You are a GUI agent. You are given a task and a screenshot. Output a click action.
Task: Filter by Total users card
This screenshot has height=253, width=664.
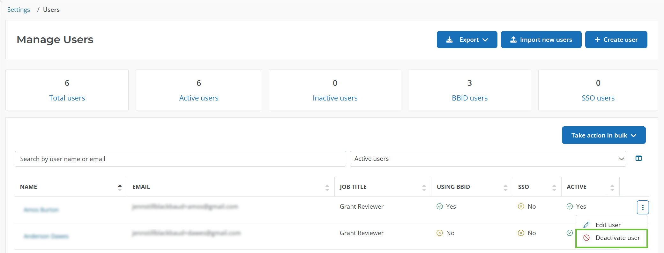[67, 90]
